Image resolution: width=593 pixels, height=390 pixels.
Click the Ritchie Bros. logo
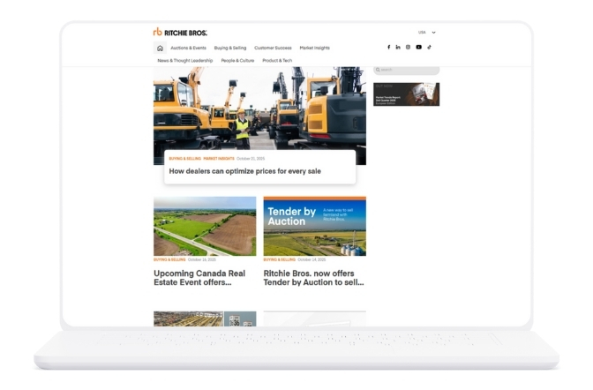[180, 33]
